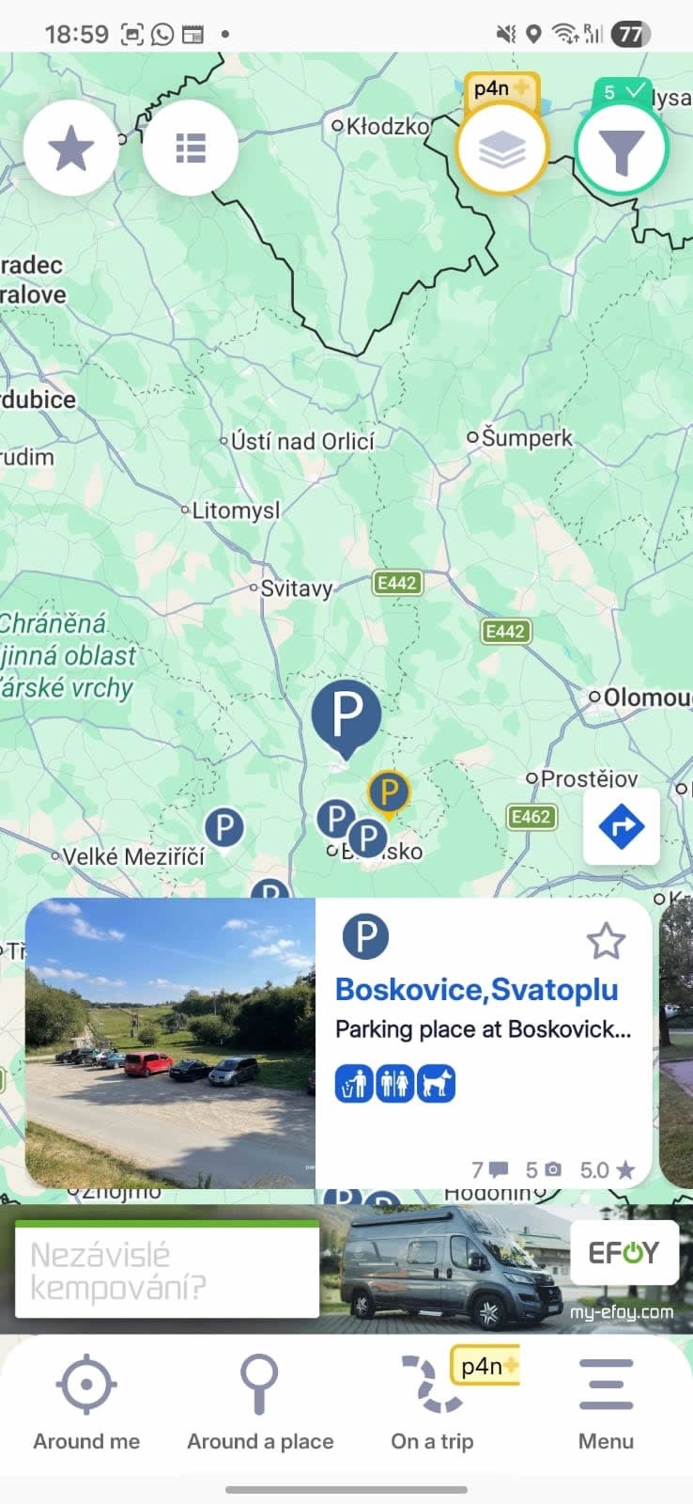Open the 5 photos count
This screenshot has width=693, height=1504.
pos(543,1170)
